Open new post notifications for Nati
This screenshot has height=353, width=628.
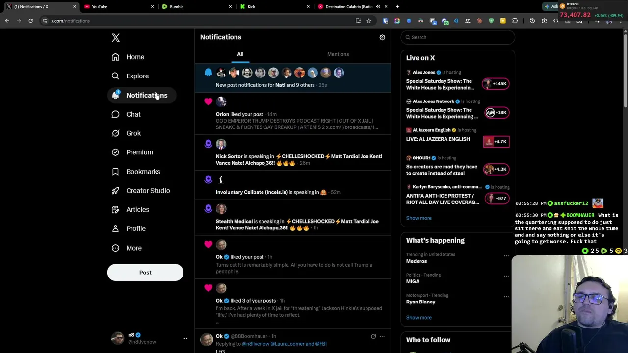point(293,78)
